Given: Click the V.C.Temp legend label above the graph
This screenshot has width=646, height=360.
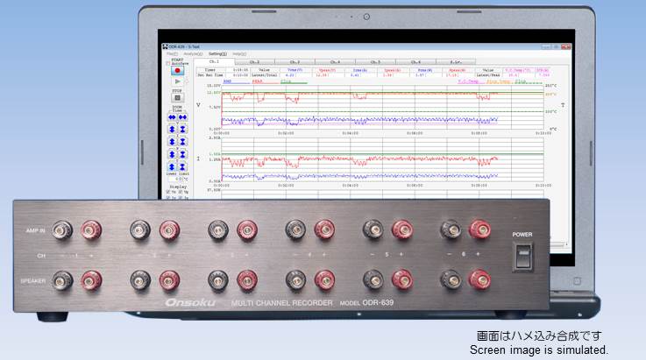Looking at the screenshot, I should tap(468, 81).
